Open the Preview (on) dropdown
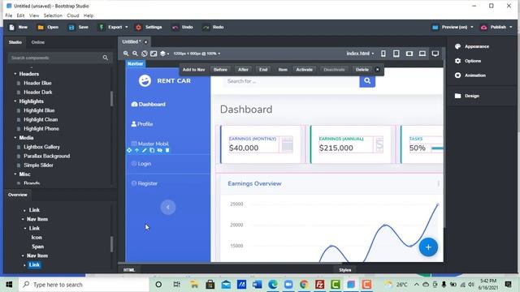 point(453,27)
